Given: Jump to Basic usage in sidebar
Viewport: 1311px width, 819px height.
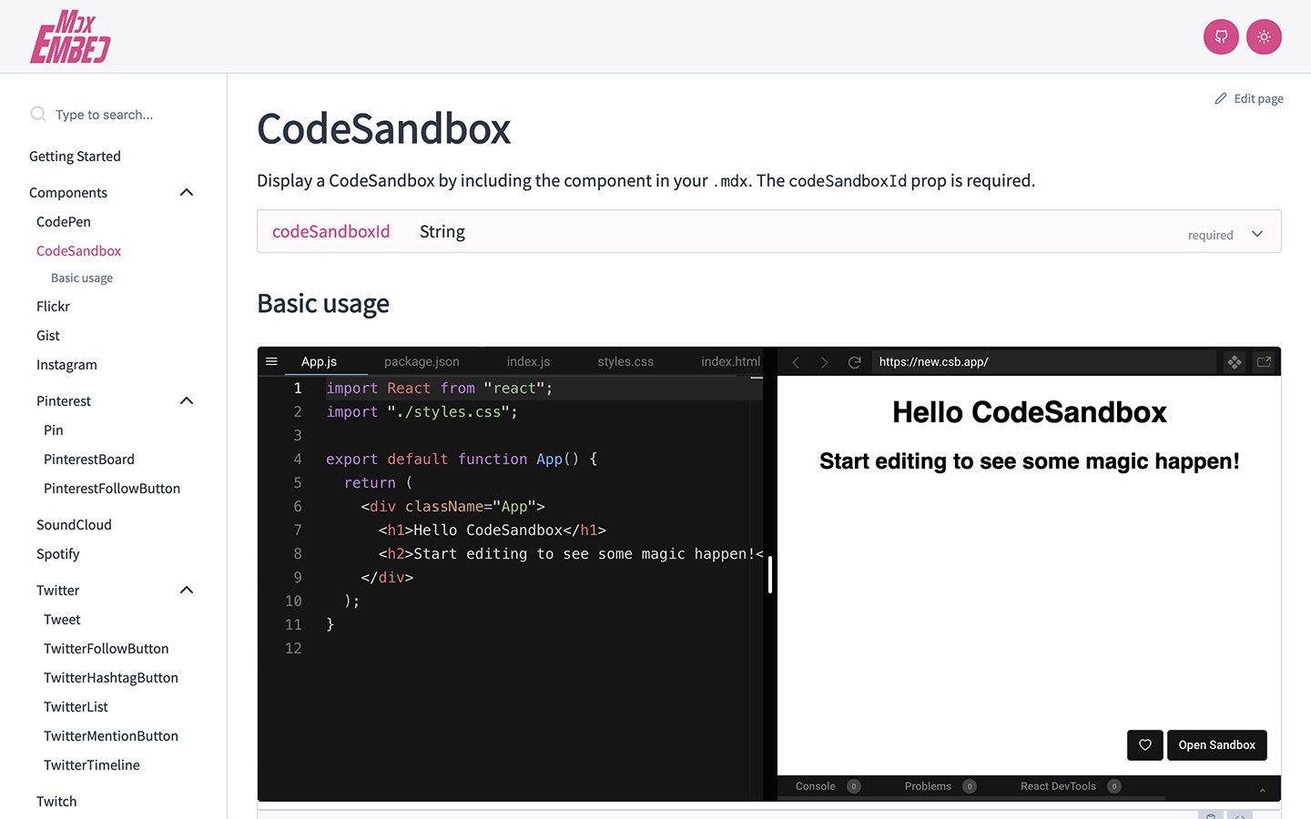Looking at the screenshot, I should (82, 278).
